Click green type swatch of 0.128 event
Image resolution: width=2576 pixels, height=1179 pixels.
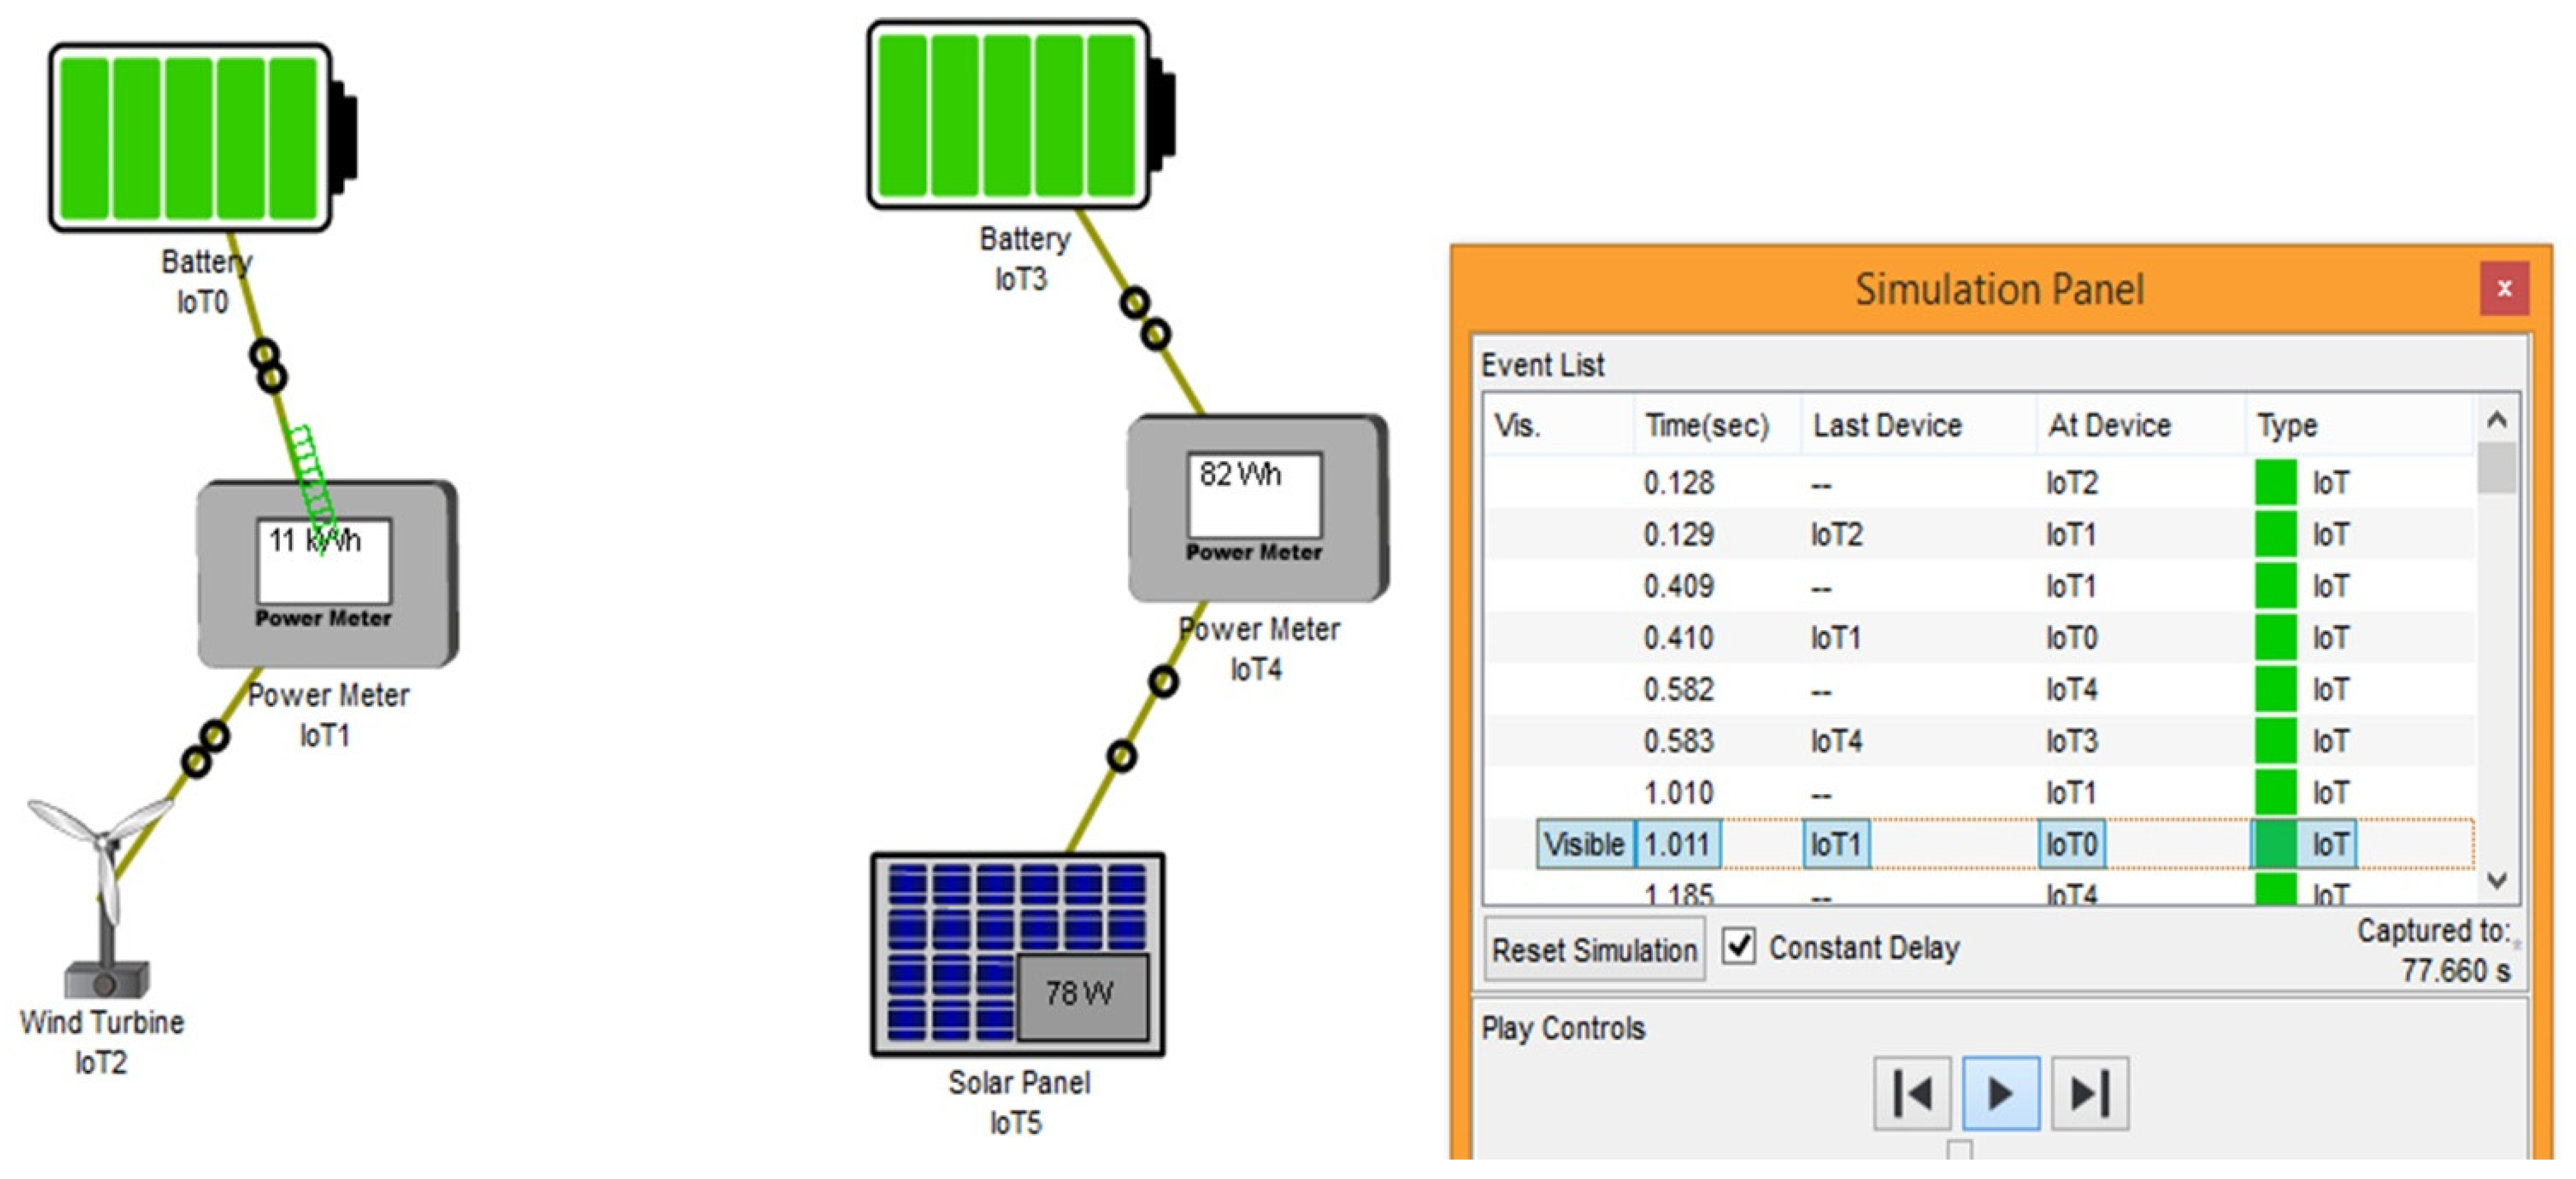coord(2275,482)
